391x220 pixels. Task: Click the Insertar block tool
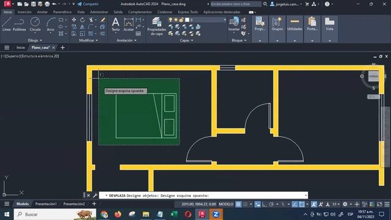coord(234,24)
